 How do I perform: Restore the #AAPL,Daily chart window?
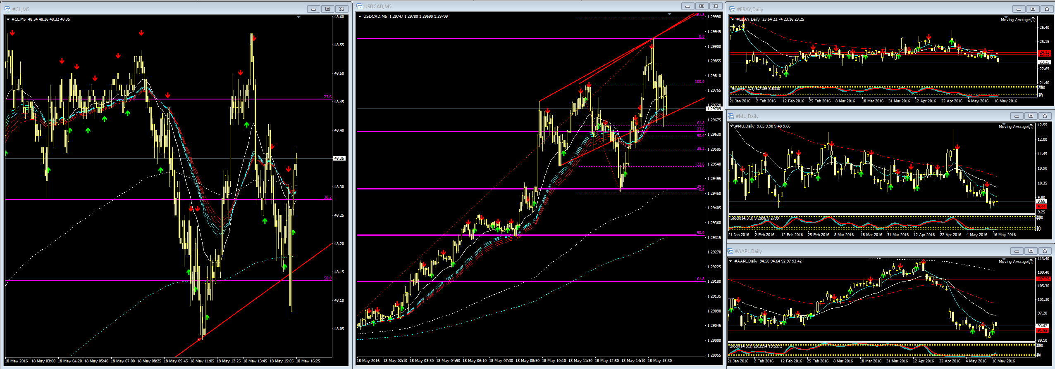pyautogui.click(x=1031, y=251)
